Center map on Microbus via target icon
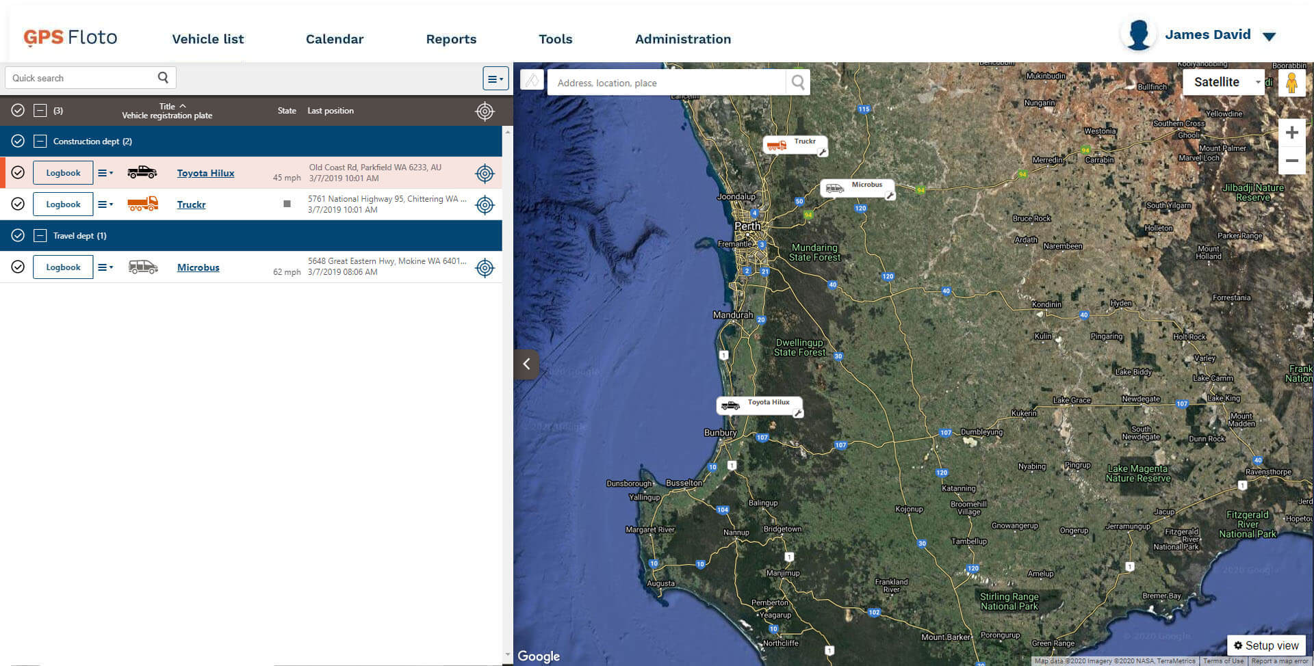Screen dimensions: 1314x666 click(485, 268)
